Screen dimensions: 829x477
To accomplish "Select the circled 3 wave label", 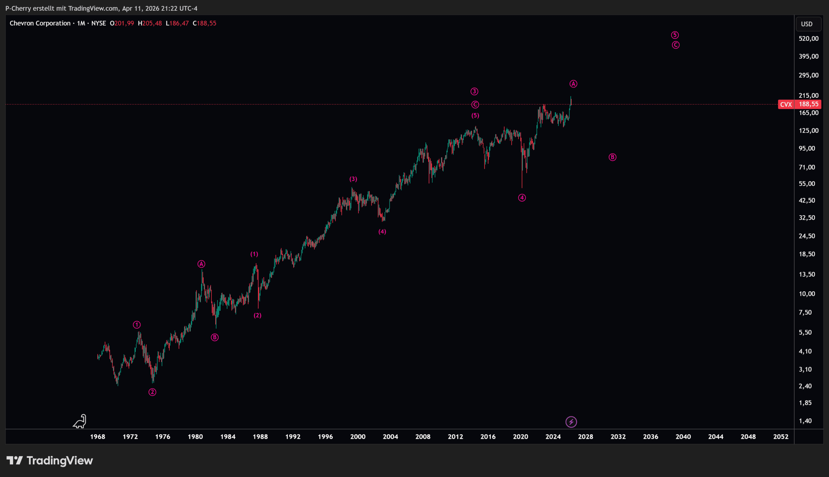I will pyautogui.click(x=474, y=91).
